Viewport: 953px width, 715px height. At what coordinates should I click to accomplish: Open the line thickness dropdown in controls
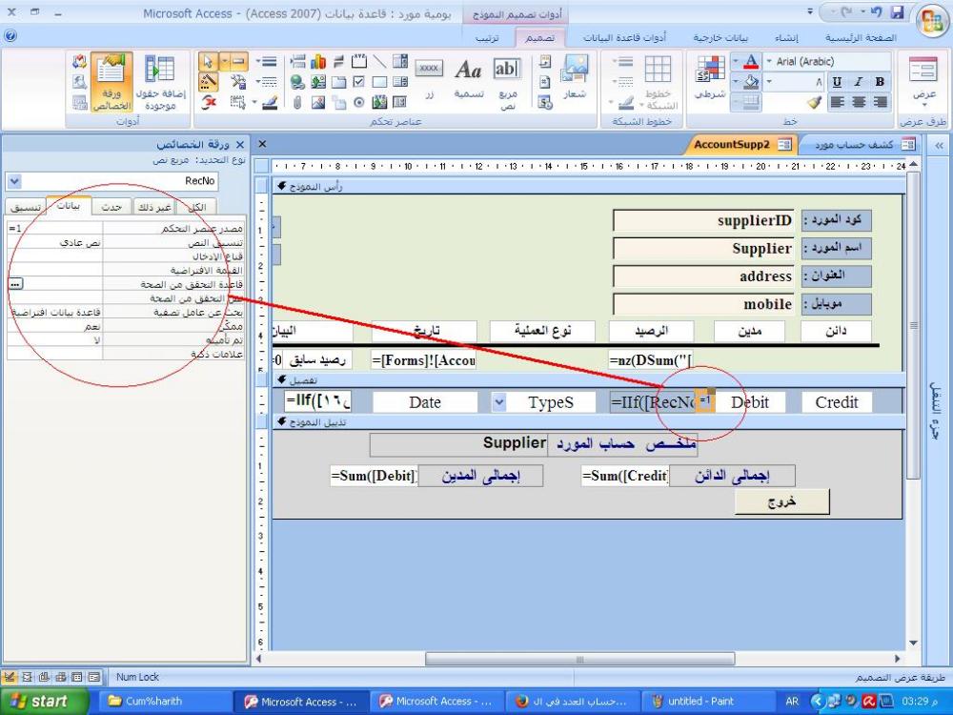266,61
